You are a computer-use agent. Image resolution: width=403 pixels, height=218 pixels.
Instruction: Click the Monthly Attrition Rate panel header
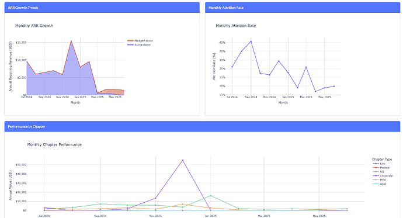303,8
